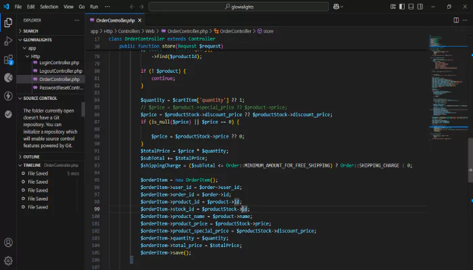Click the Controllers breadcrumb segment
Image resolution: width=473 pixels, height=270 pixels.
[x=129, y=31]
